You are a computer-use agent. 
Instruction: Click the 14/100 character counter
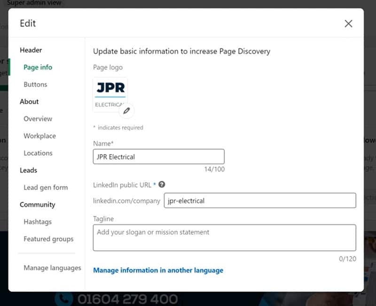214,169
